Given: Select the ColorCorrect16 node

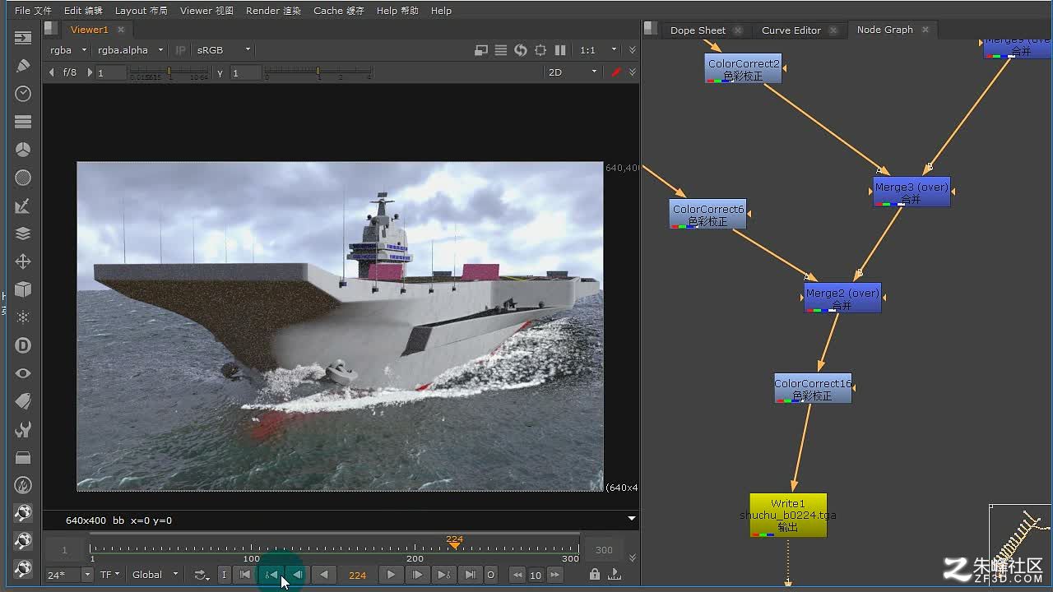Looking at the screenshot, I should [x=813, y=388].
